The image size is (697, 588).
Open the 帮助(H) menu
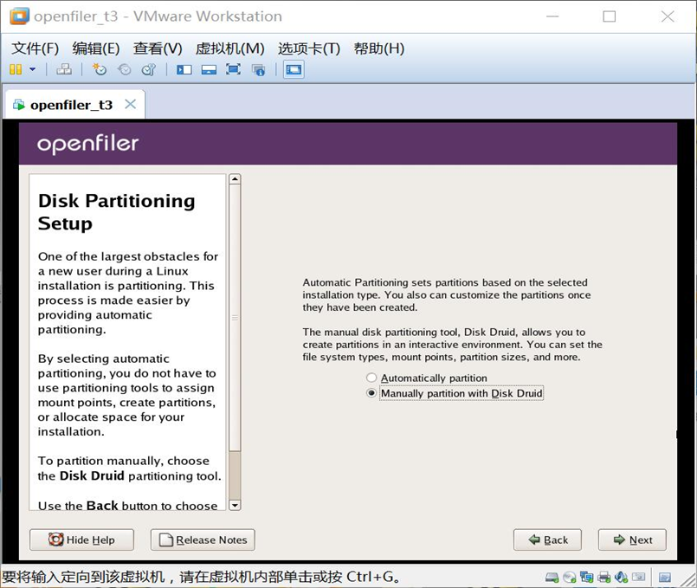point(378,48)
